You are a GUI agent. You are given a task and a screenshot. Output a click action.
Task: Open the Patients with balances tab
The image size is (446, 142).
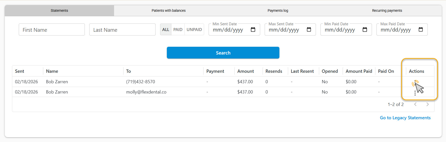(169, 10)
